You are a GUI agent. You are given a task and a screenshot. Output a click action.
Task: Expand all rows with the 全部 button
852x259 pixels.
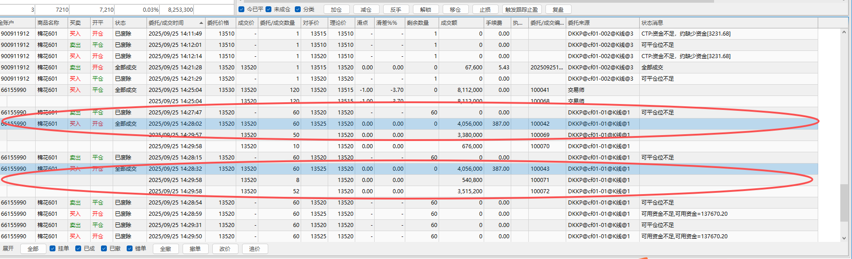coord(33,249)
